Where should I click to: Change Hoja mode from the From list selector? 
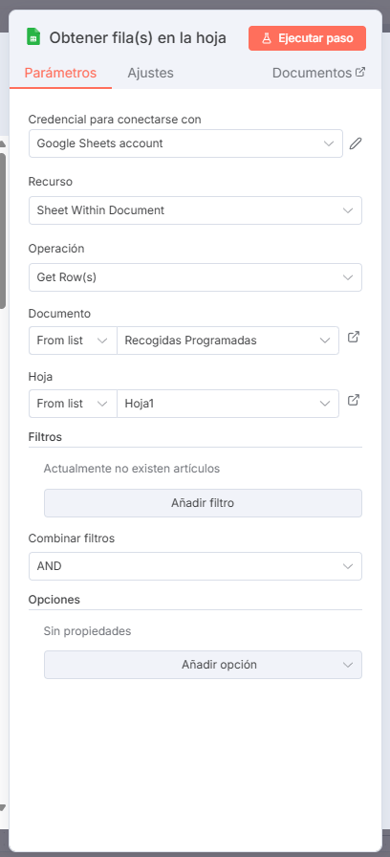click(73, 404)
